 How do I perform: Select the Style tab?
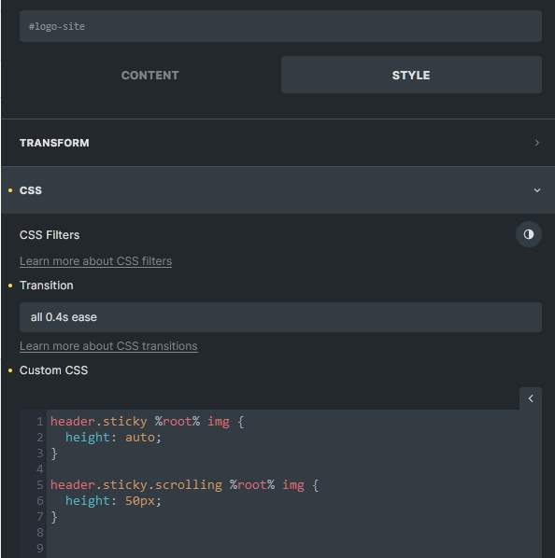coord(411,75)
